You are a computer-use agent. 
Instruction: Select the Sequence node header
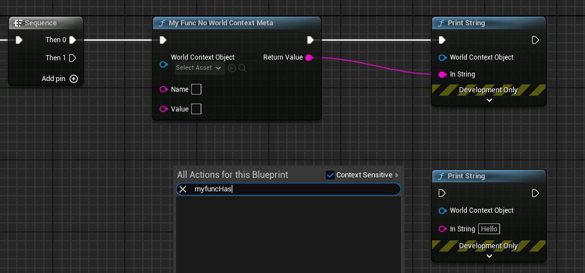coord(41,23)
